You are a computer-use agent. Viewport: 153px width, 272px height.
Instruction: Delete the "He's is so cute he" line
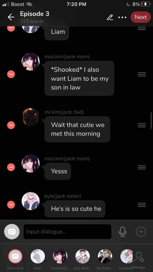pos(11,205)
